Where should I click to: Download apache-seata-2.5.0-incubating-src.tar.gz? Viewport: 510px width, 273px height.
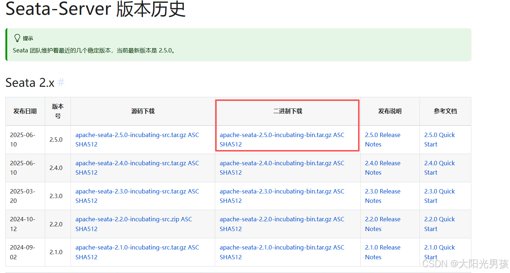click(131, 135)
